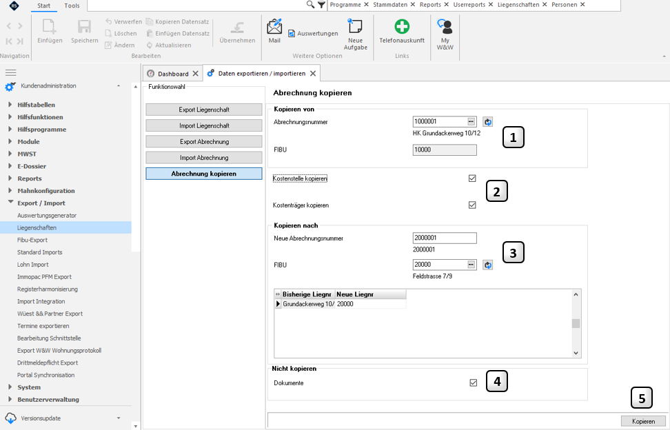Screen dimensions: 670x430
Task: Uncheck the Dokumente checkbox
Action: pyautogui.click(x=473, y=382)
